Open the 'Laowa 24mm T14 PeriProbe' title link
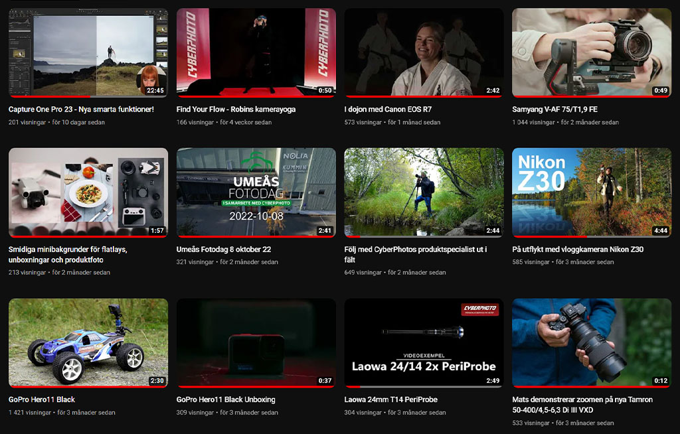This screenshot has width=680, height=434. point(391,399)
